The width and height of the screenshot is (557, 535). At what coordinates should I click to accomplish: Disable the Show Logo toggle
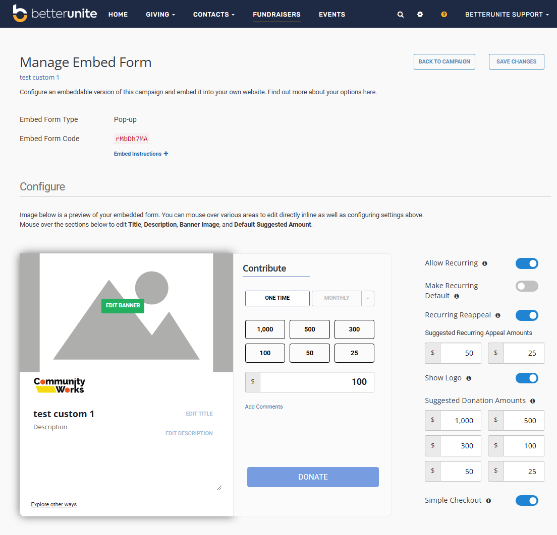[x=527, y=378]
